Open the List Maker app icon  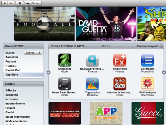point(147,60)
